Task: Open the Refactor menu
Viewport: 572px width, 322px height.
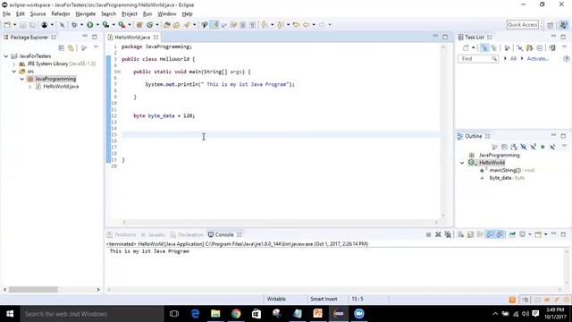Action: (61, 14)
